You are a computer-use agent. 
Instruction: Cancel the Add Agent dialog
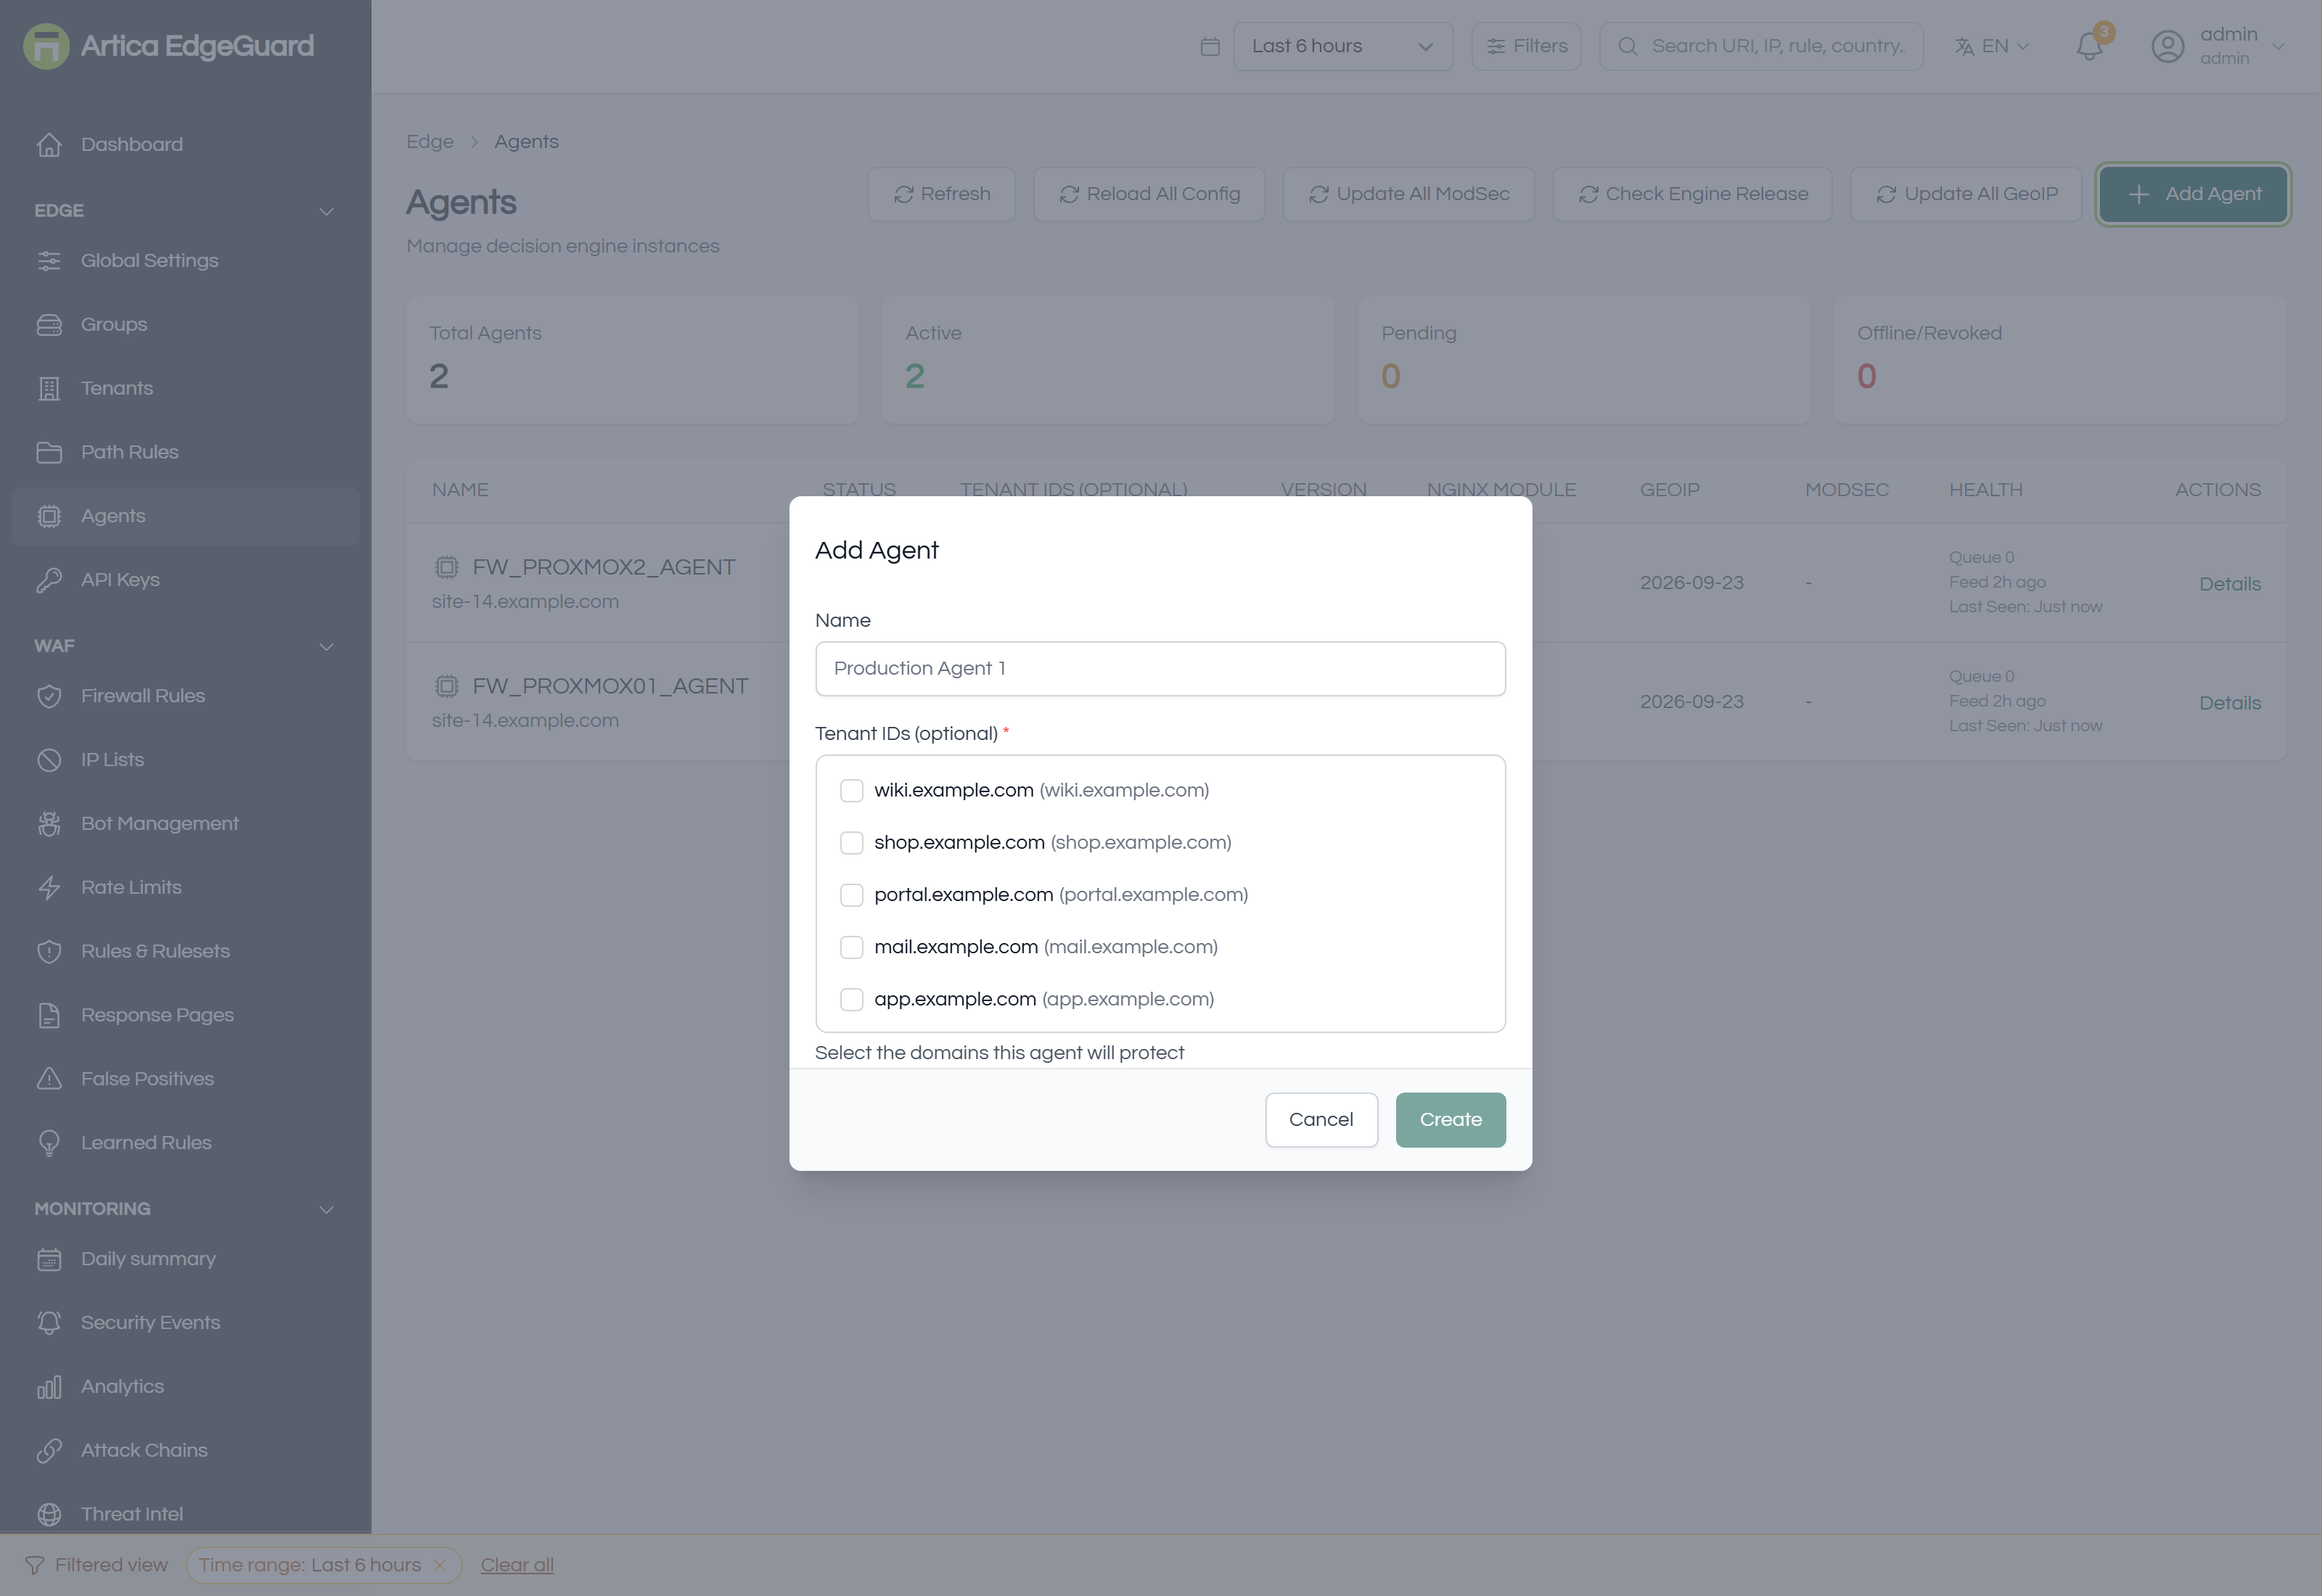1321,1119
